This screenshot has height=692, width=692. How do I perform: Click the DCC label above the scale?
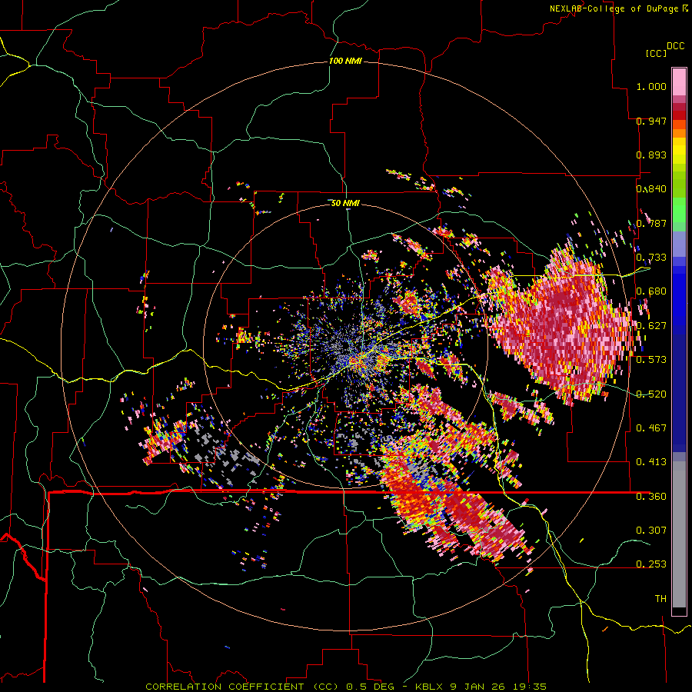(x=675, y=46)
